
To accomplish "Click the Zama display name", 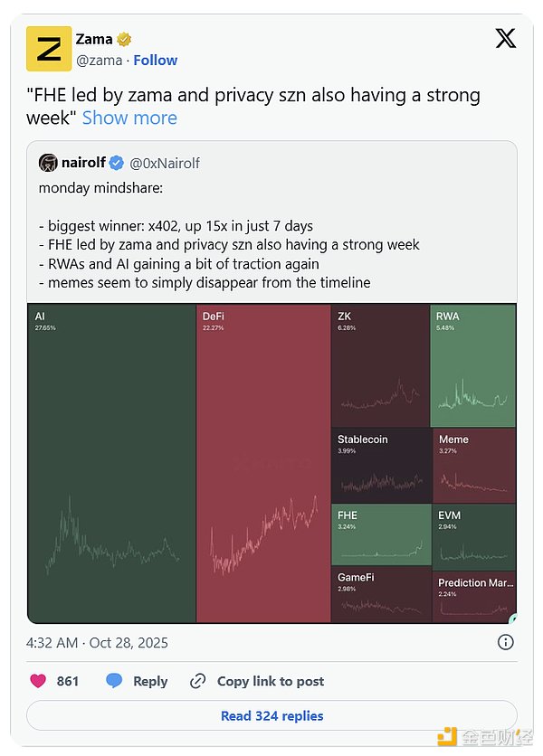I will click(94, 39).
